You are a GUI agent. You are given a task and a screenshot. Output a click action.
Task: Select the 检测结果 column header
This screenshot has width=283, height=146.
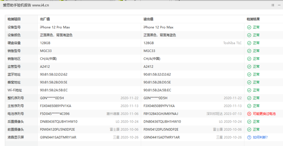[253, 19]
